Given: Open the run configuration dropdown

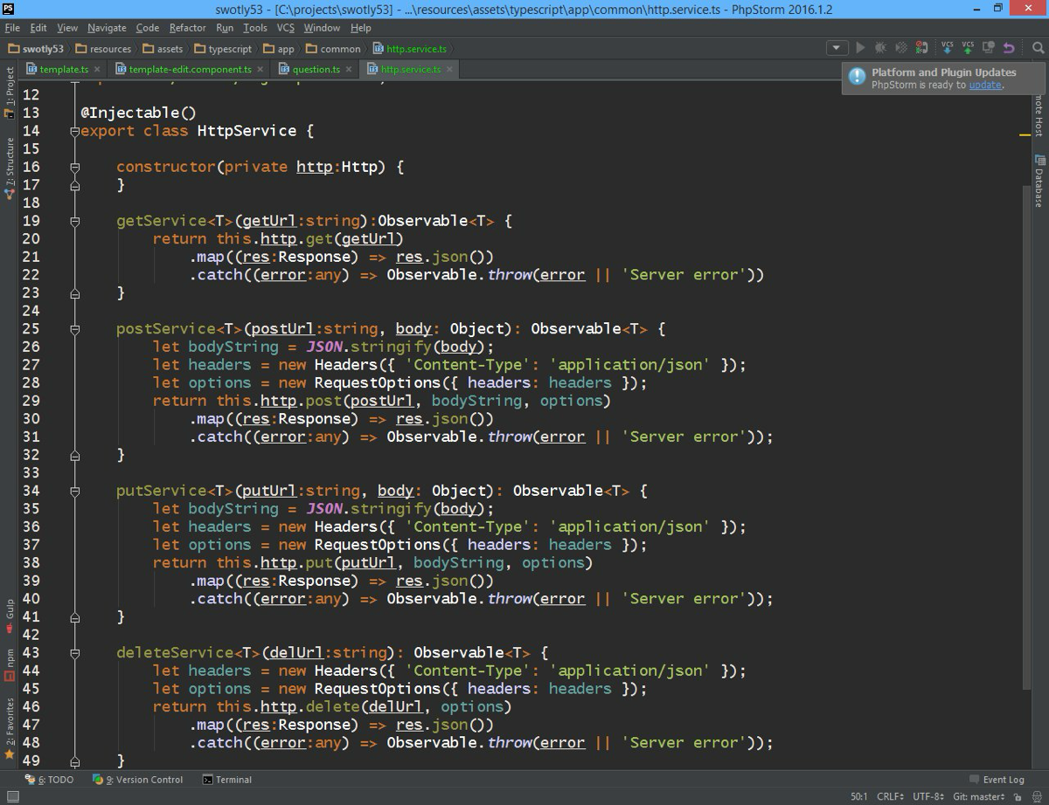Looking at the screenshot, I should tap(837, 48).
